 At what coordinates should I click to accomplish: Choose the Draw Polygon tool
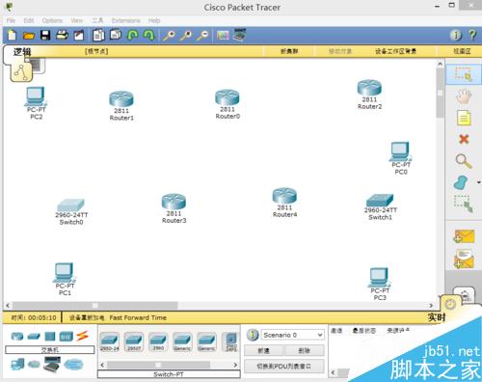pyautogui.click(x=461, y=182)
